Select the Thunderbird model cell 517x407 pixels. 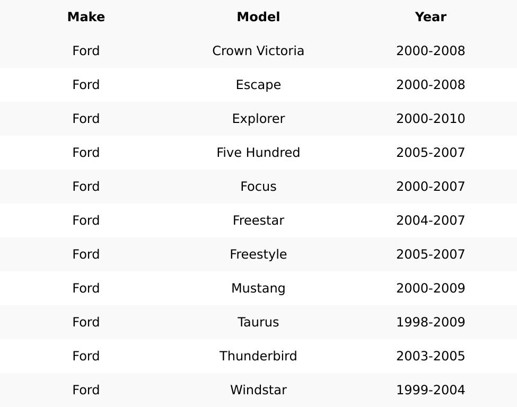258,356
